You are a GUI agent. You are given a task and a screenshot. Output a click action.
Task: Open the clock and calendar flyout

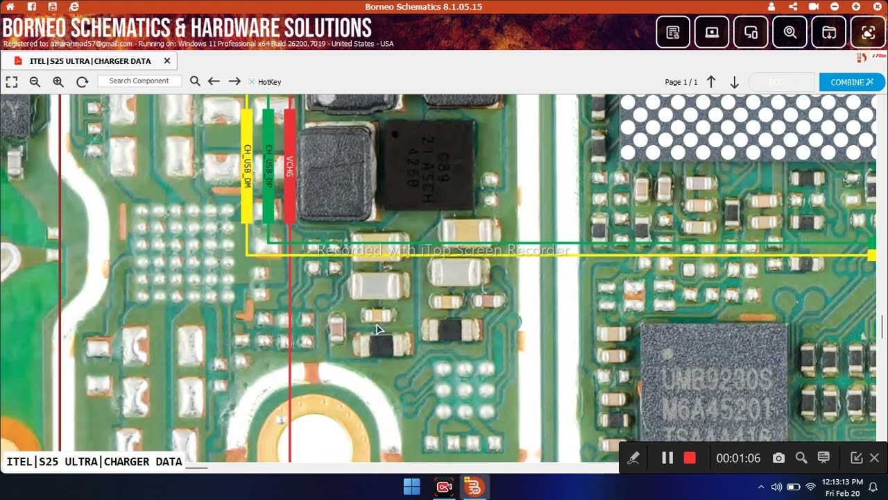tap(843, 487)
